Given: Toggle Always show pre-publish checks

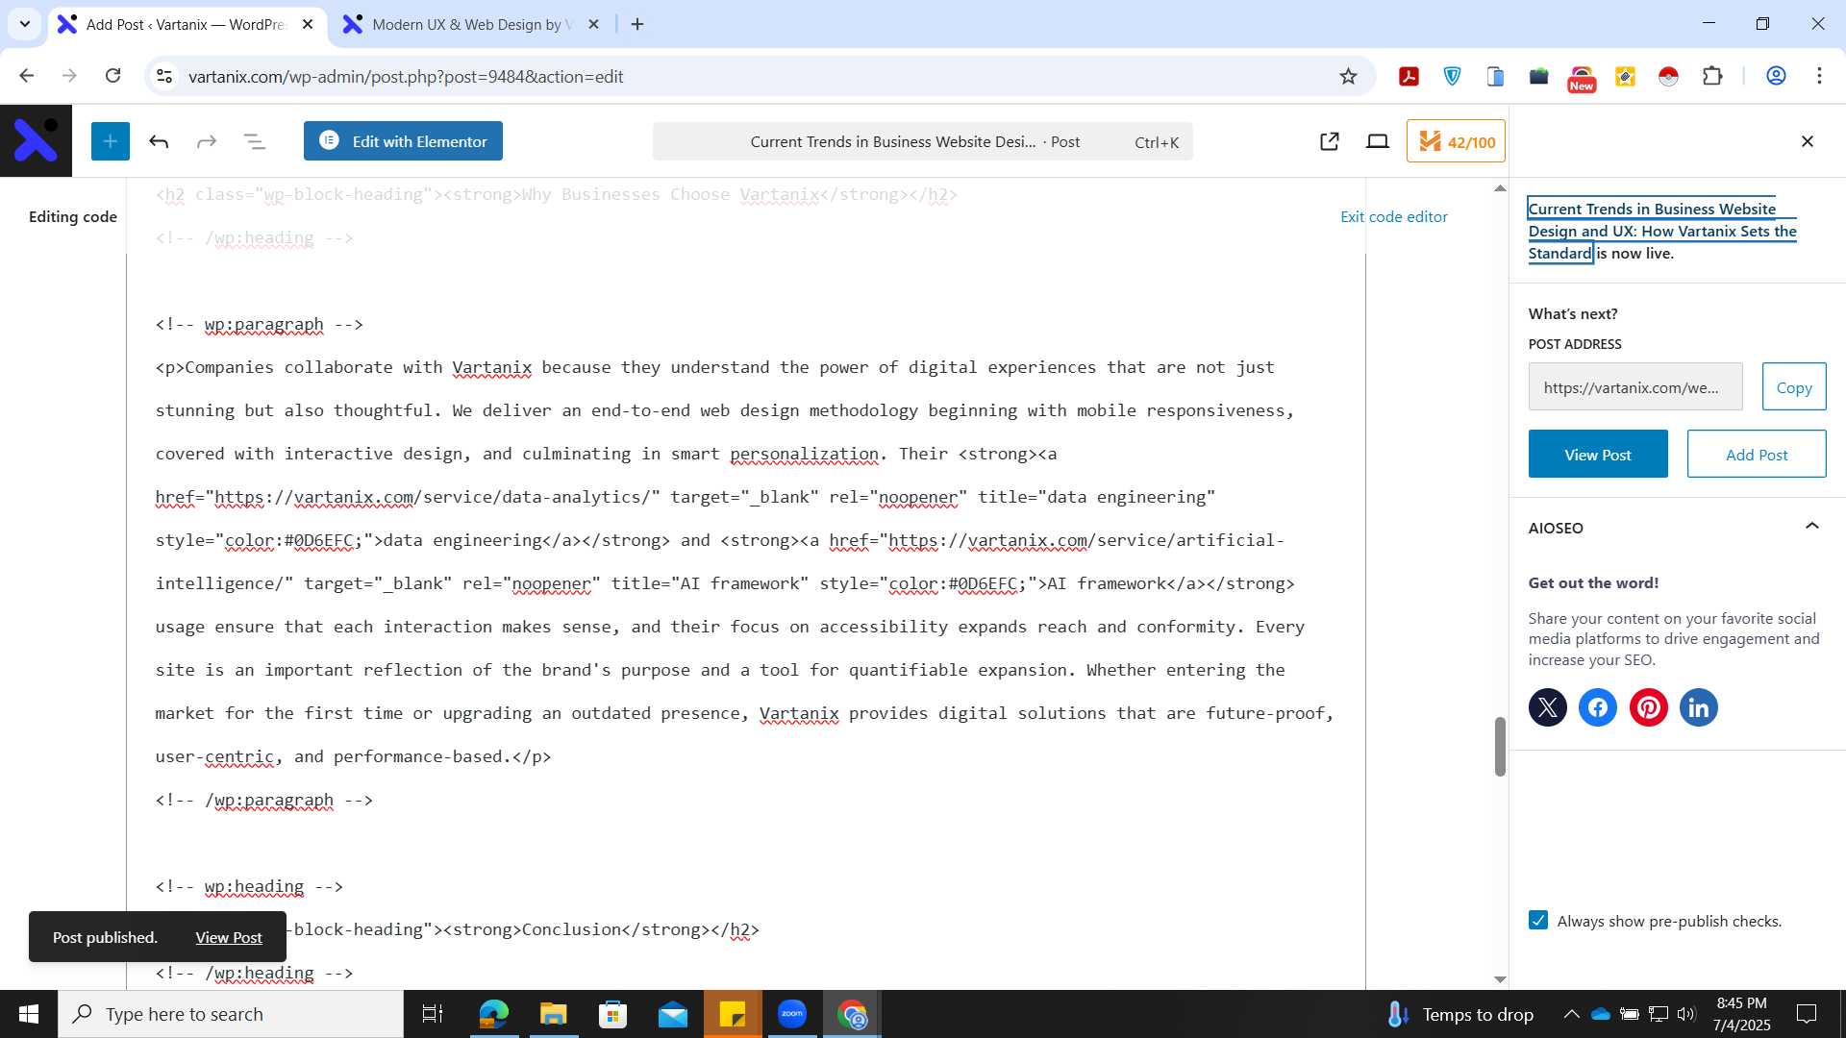Looking at the screenshot, I should pyautogui.click(x=1538, y=921).
